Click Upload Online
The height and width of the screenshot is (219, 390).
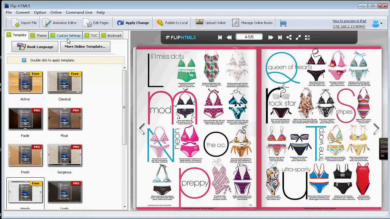coord(211,23)
